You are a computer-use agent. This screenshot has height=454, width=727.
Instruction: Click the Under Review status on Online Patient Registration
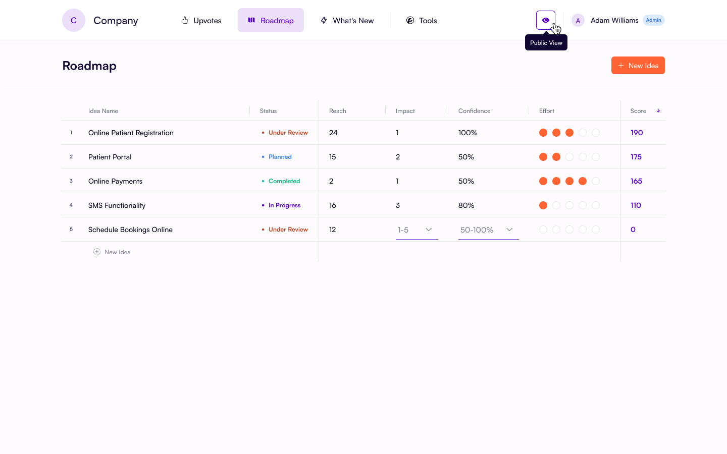[288, 132]
